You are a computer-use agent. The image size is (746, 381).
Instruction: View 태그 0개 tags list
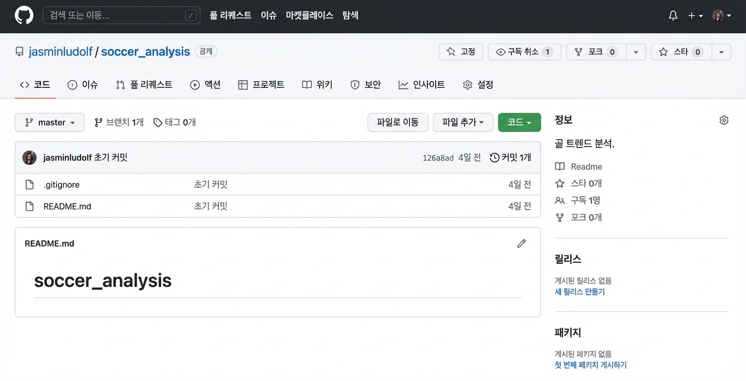[x=175, y=123]
